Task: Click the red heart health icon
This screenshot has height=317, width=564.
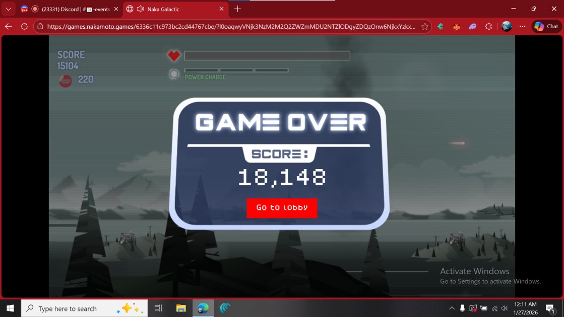Action: click(174, 55)
